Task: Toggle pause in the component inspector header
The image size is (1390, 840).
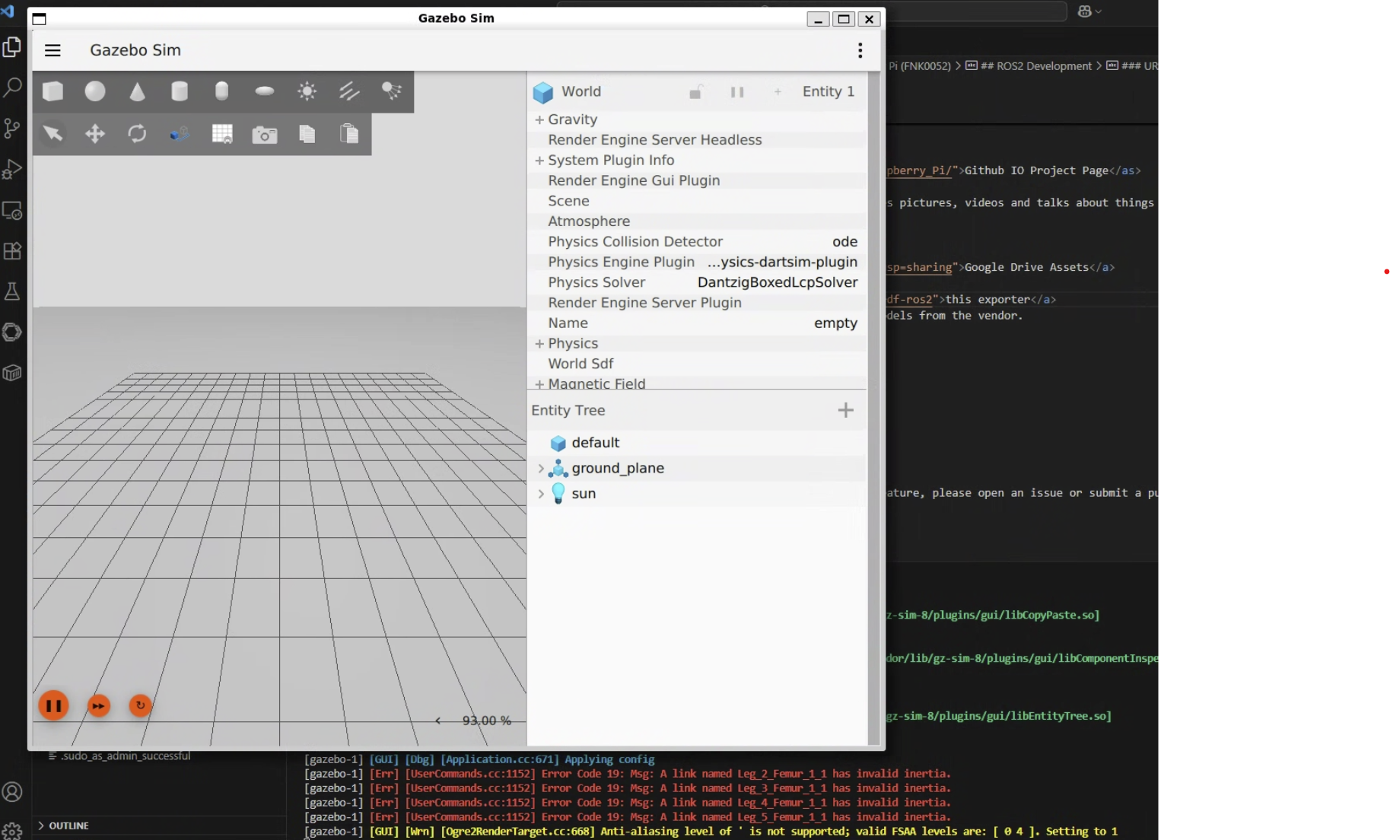Action: [737, 92]
